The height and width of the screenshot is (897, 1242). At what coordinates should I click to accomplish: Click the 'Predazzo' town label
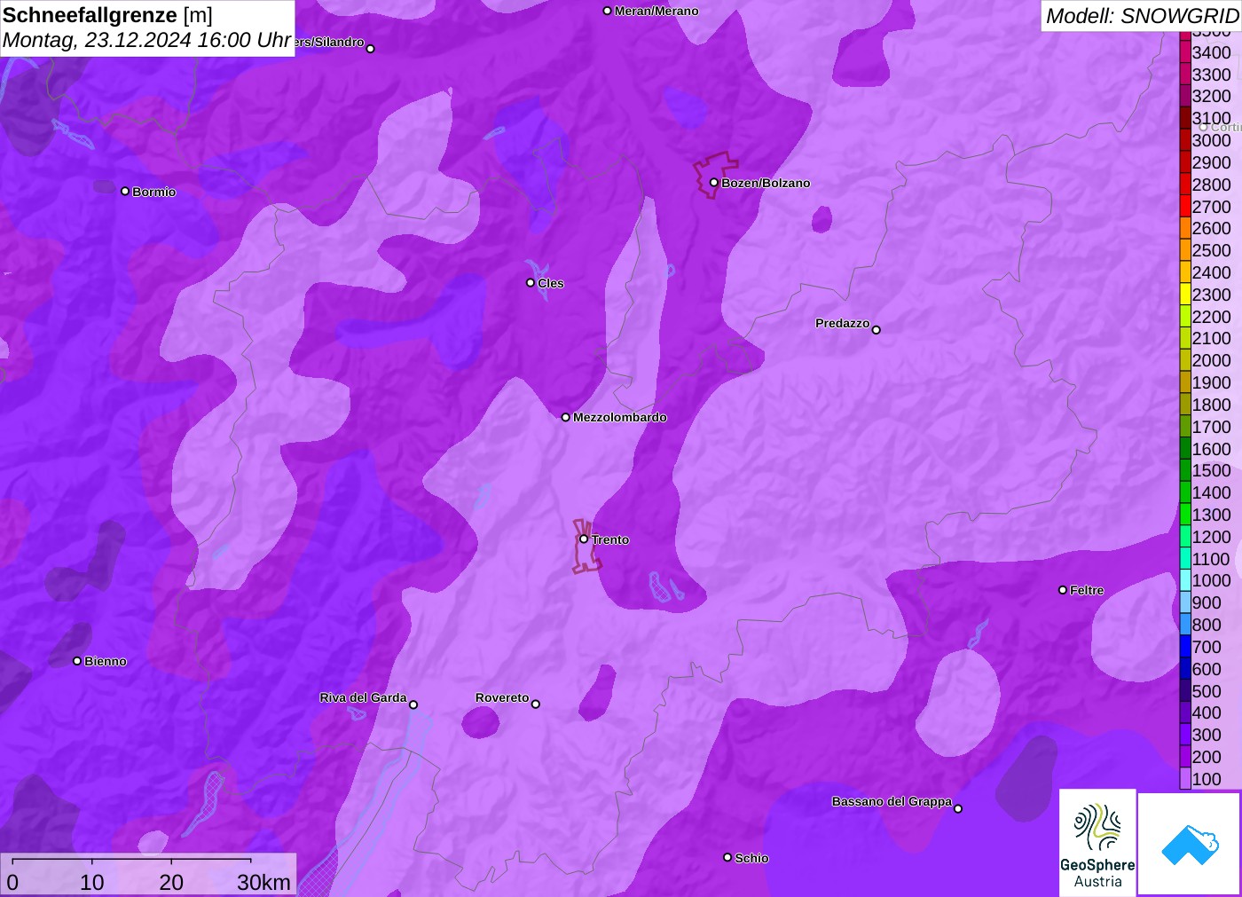click(x=843, y=323)
